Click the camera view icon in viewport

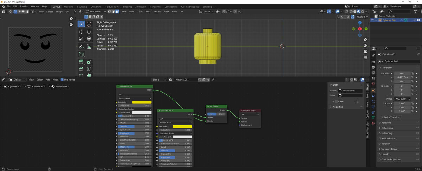click(365, 51)
